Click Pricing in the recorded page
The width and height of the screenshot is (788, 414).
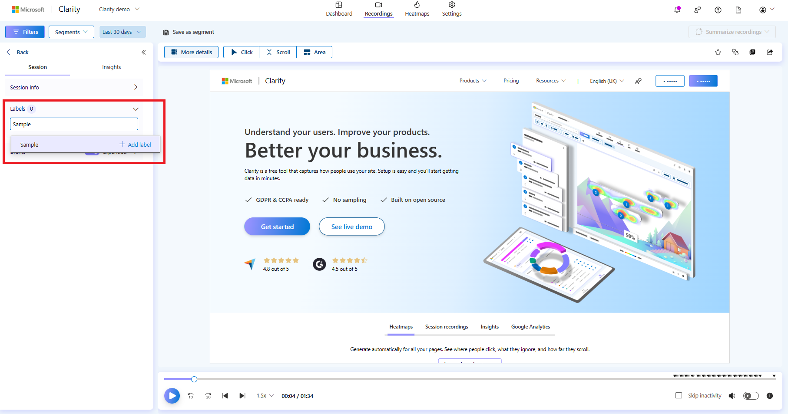511,81
